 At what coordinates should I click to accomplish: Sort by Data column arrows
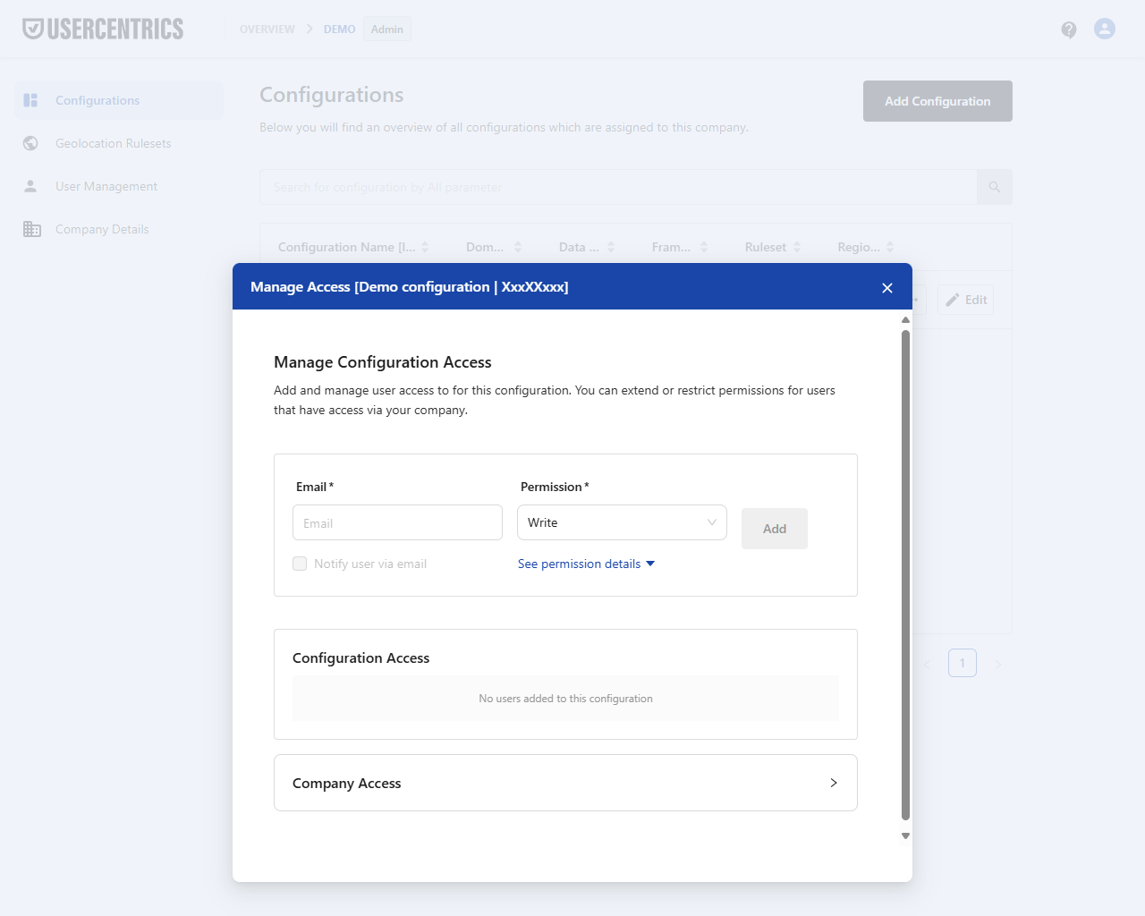point(611,247)
